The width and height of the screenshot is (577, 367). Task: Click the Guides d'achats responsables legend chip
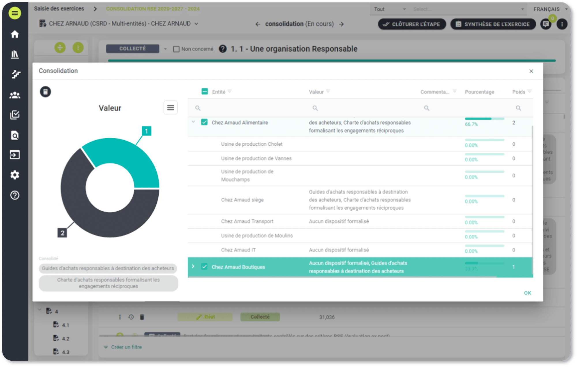point(108,268)
